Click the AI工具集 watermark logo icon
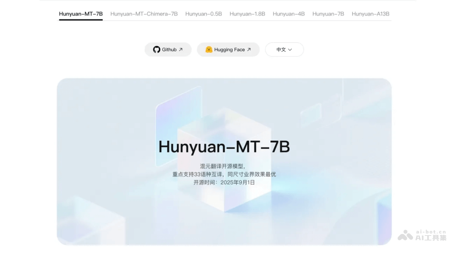456x256 pixels. pyautogui.click(x=405, y=236)
